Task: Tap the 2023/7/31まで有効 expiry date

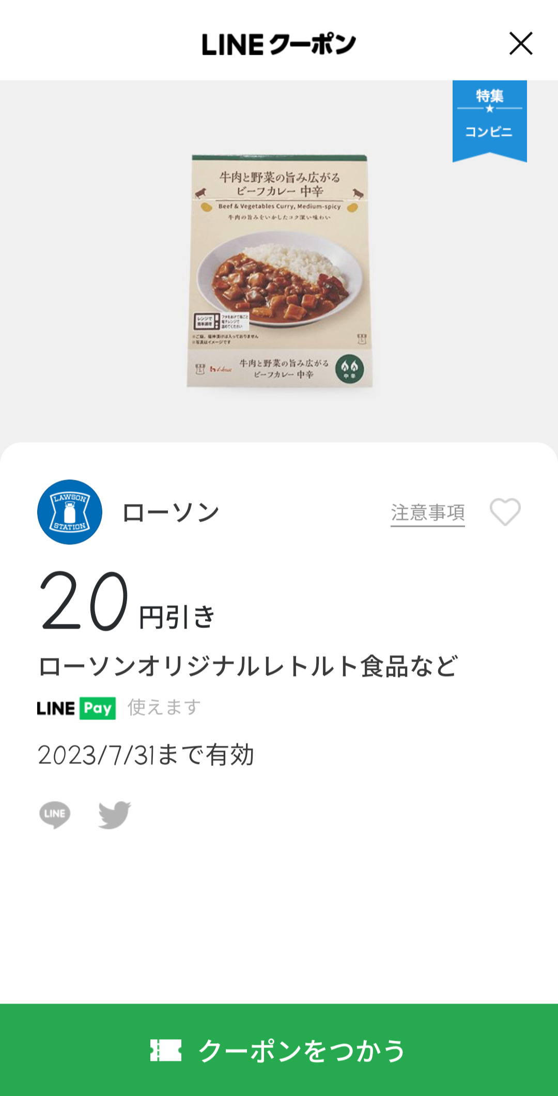Action: point(146,755)
